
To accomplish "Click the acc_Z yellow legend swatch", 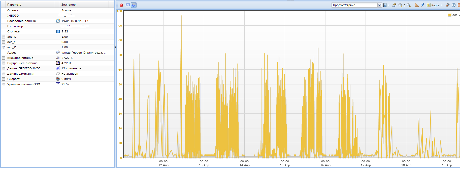I will pyautogui.click(x=450, y=15).
